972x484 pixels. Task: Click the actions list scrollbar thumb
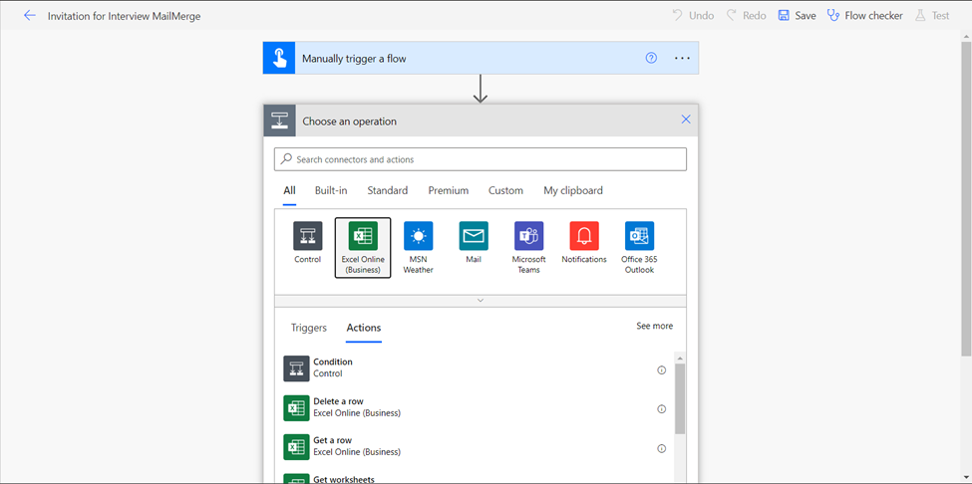tap(680, 398)
